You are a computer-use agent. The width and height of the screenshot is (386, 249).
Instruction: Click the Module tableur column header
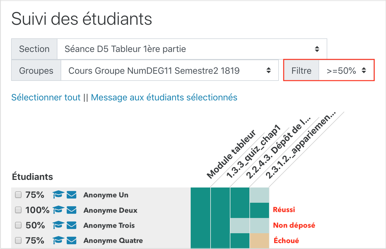tap(231, 154)
